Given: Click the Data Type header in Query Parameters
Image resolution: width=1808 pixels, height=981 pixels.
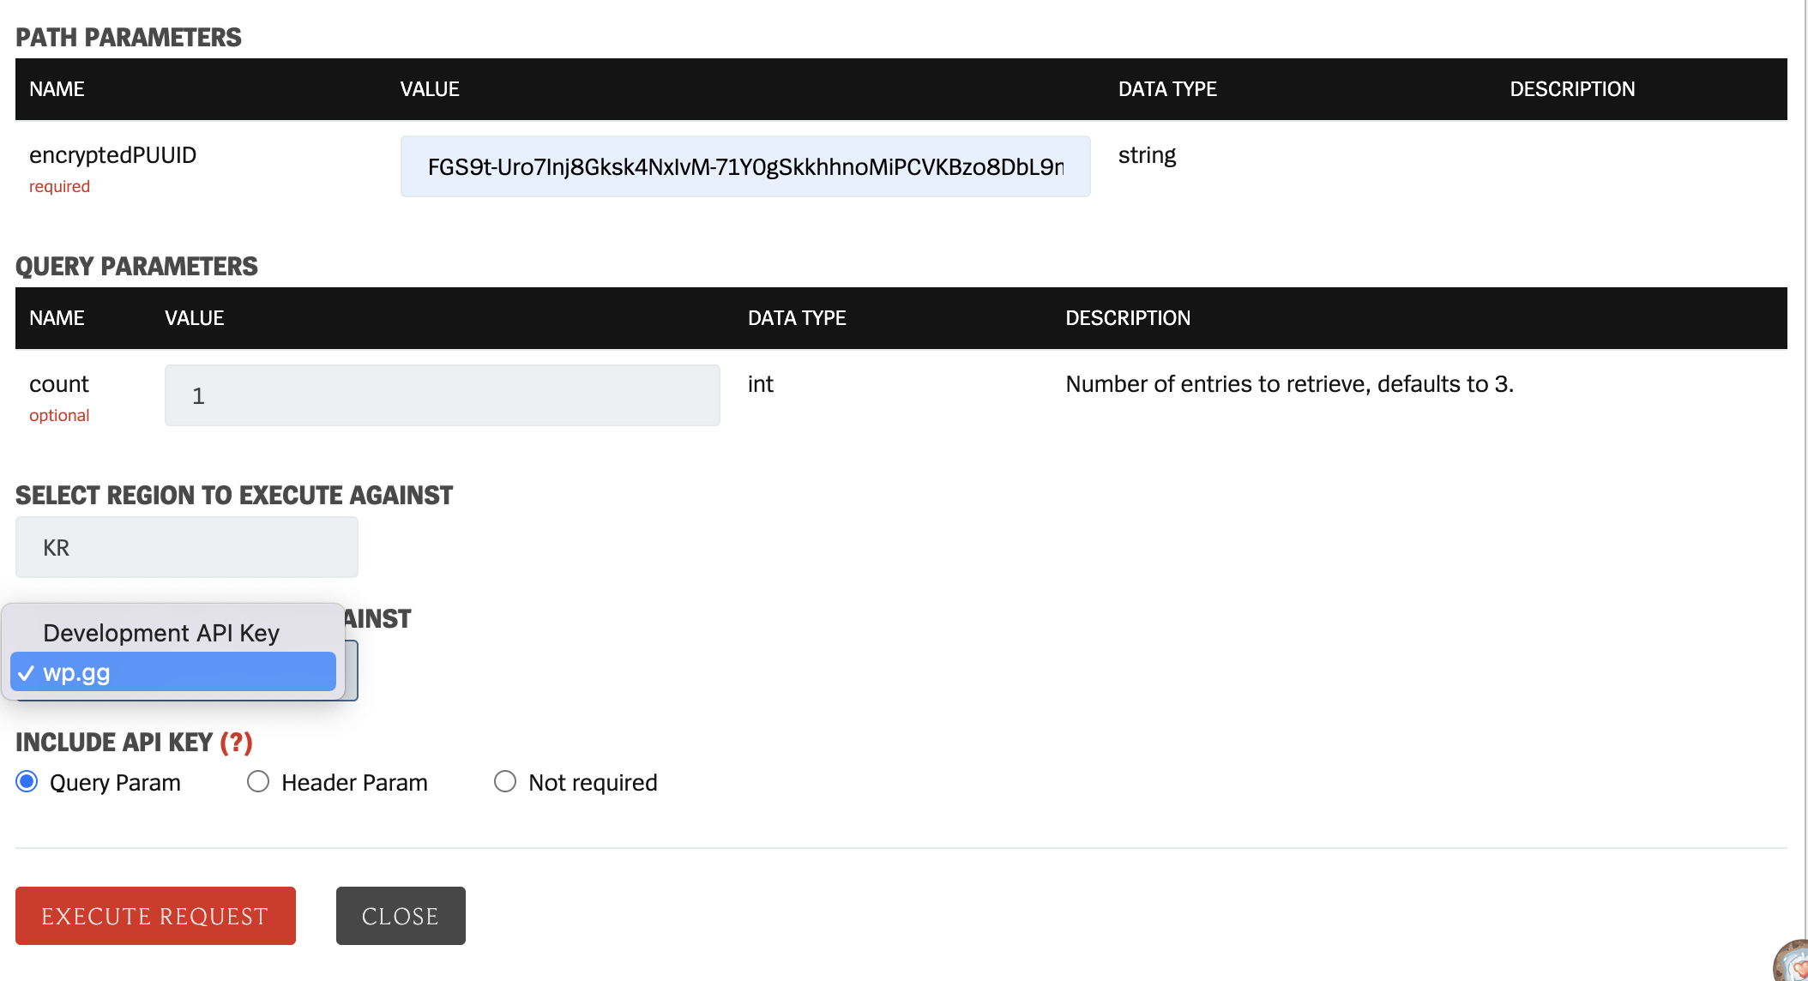Looking at the screenshot, I should point(797,318).
